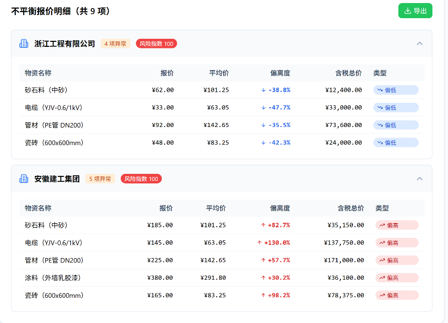Click the ¥380.00 quote price cell
The height and width of the screenshot is (323, 448).
click(160, 278)
